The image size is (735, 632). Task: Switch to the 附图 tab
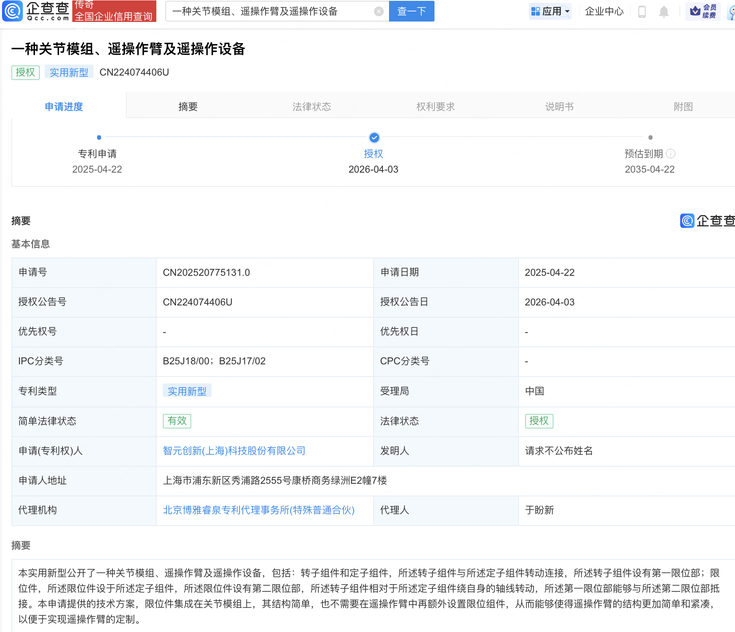pos(683,106)
